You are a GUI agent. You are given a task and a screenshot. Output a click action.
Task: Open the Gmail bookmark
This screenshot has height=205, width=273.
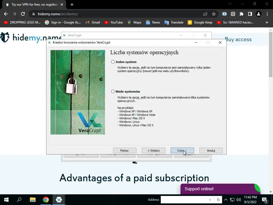coord(93,22)
